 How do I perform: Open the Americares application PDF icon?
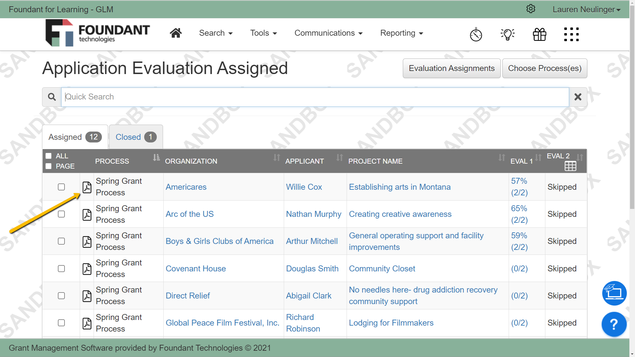[87, 187]
